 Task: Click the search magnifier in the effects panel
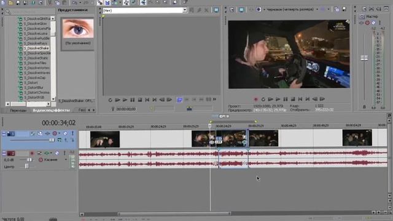(x=8, y=12)
